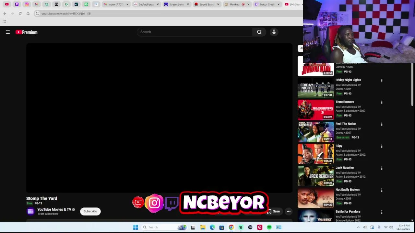Click the site info icon in address bar
Image resolution: width=415 pixels, height=233 pixels.
point(37,14)
